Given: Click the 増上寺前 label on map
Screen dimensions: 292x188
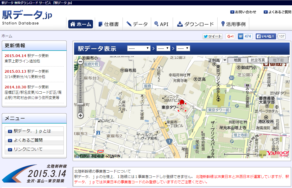Looking at the screenshot, I should (x=241, y=135).
